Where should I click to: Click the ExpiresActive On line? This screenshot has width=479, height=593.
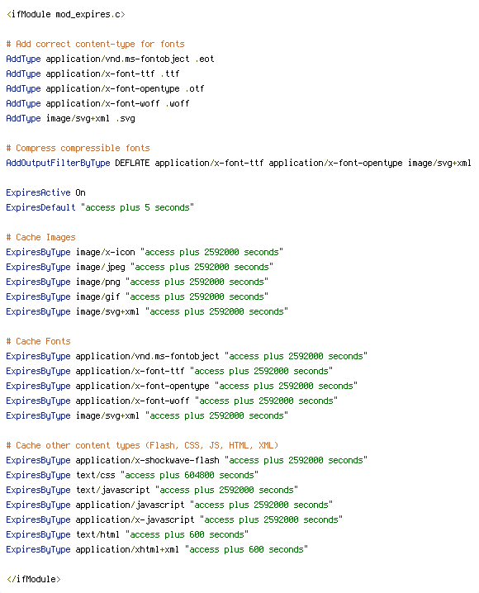(45, 193)
